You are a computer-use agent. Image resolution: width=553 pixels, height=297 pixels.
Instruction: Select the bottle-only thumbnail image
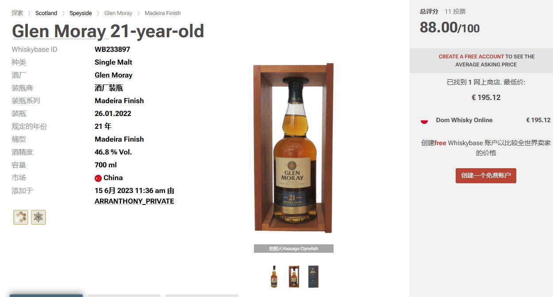[x=274, y=277]
